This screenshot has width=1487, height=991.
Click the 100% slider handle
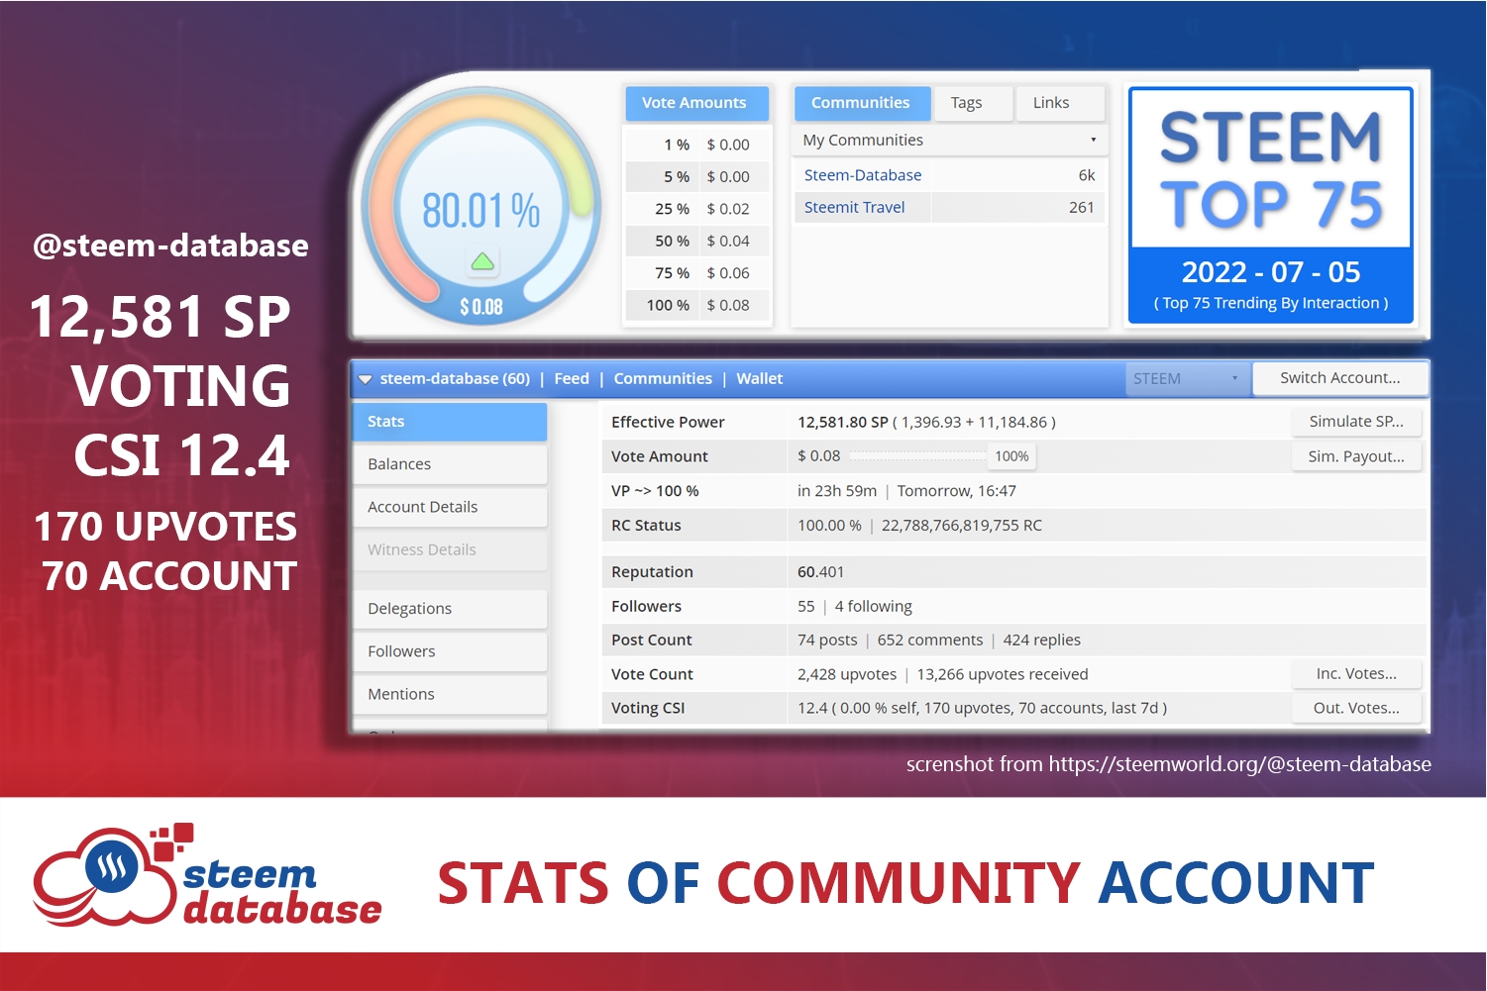[x=1011, y=456]
